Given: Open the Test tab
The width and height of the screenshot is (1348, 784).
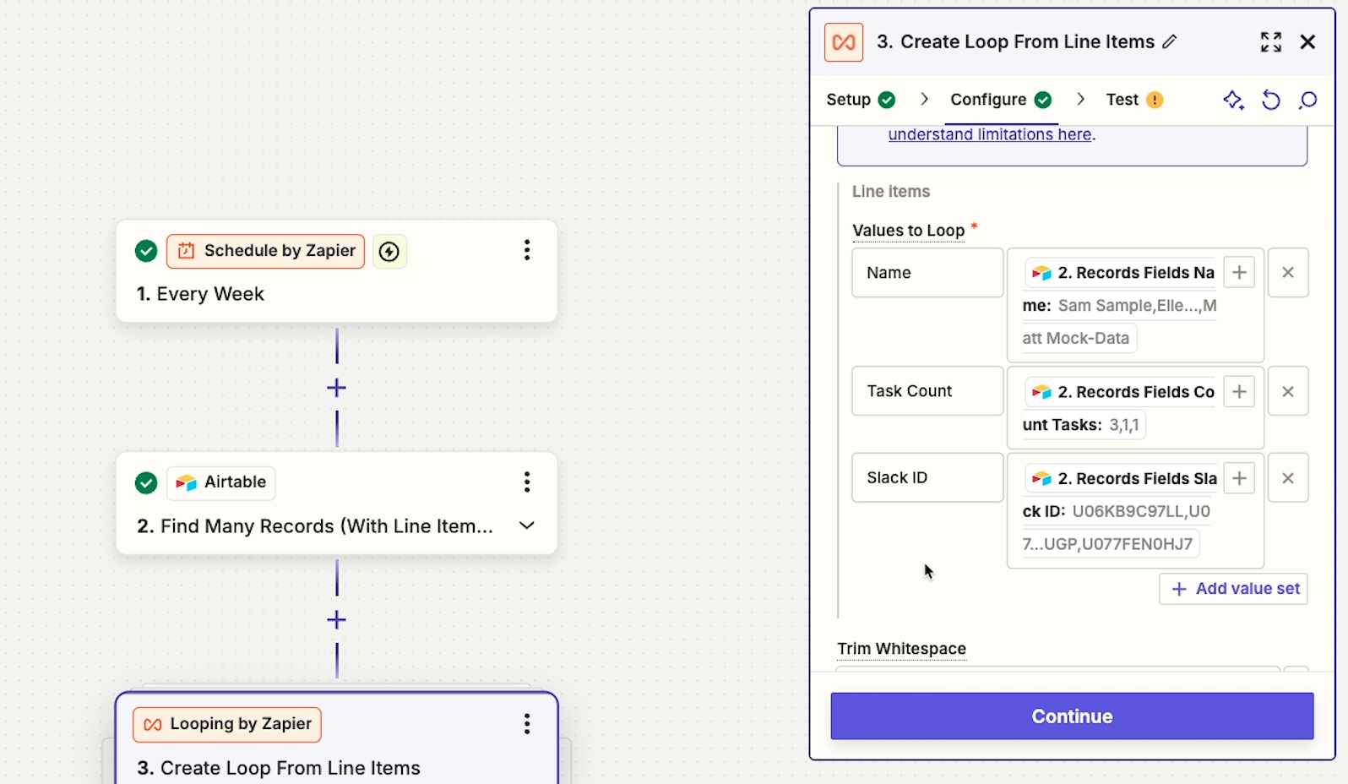Looking at the screenshot, I should coord(1134,100).
